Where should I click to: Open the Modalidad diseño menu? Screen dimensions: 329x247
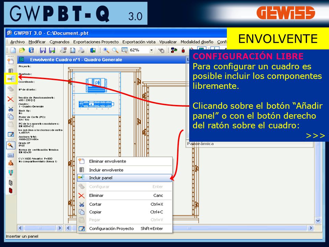click(x=197, y=42)
